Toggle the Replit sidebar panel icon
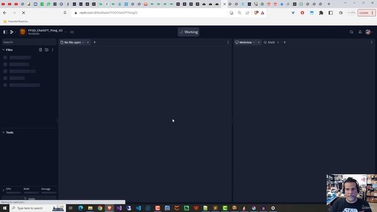 coord(5,32)
